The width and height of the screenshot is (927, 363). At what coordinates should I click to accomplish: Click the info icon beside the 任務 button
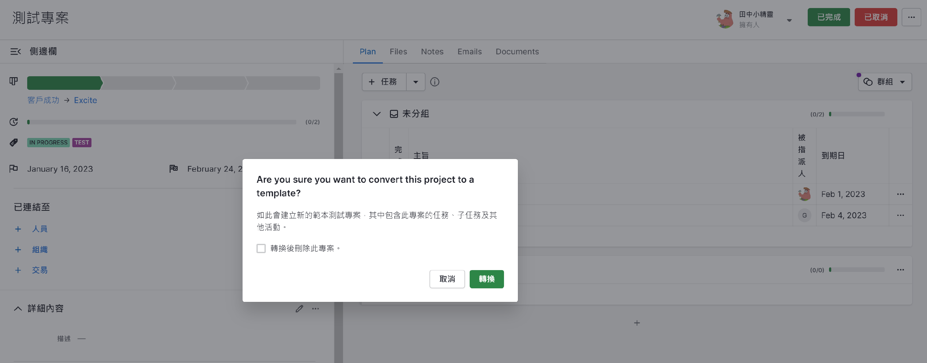pos(434,82)
